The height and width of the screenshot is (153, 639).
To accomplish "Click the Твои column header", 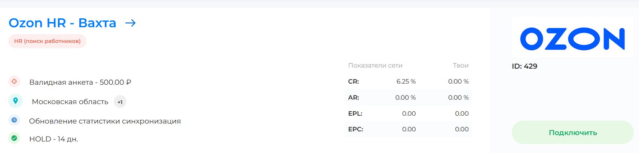I will [x=461, y=66].
